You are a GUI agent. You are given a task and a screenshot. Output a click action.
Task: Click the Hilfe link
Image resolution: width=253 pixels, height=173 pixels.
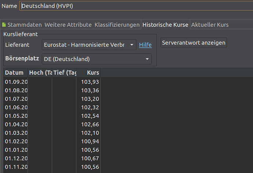(x=145, y=45)
